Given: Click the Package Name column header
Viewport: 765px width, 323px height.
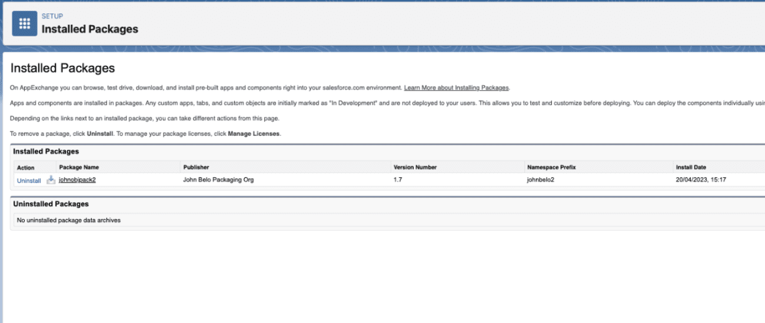Looking at the screenshot, I should [x=79, y=167].
